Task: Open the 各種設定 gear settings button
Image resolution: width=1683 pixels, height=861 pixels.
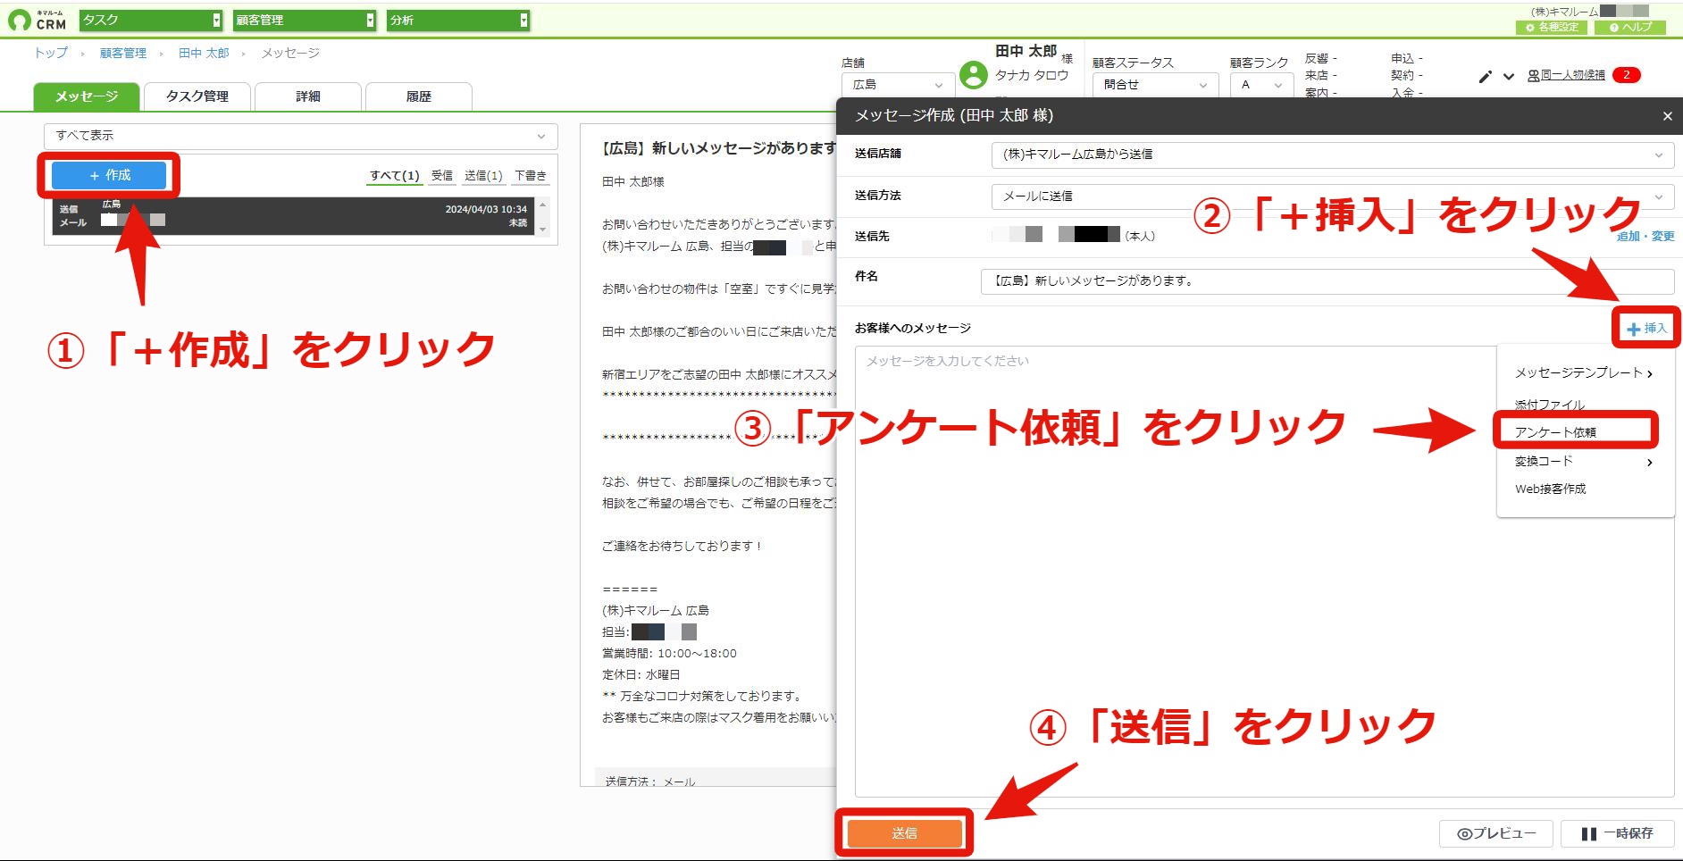Action: (1552, 28)
